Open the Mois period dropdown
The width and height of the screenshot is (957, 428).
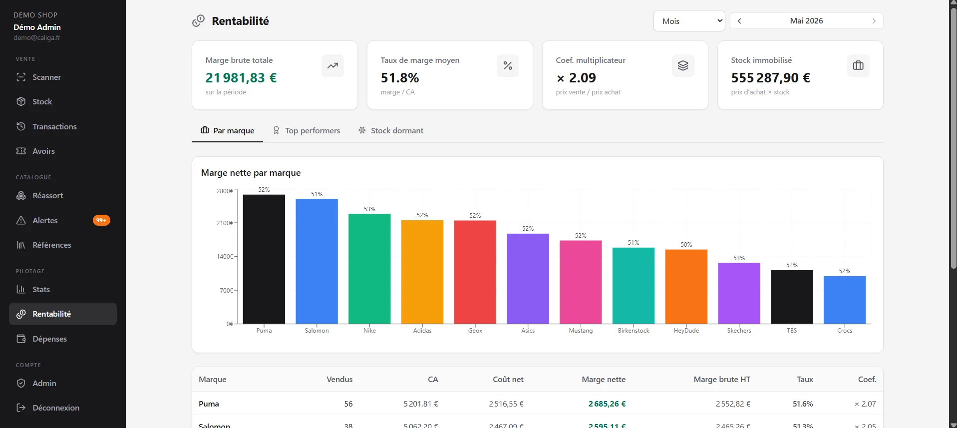[689, 21]
